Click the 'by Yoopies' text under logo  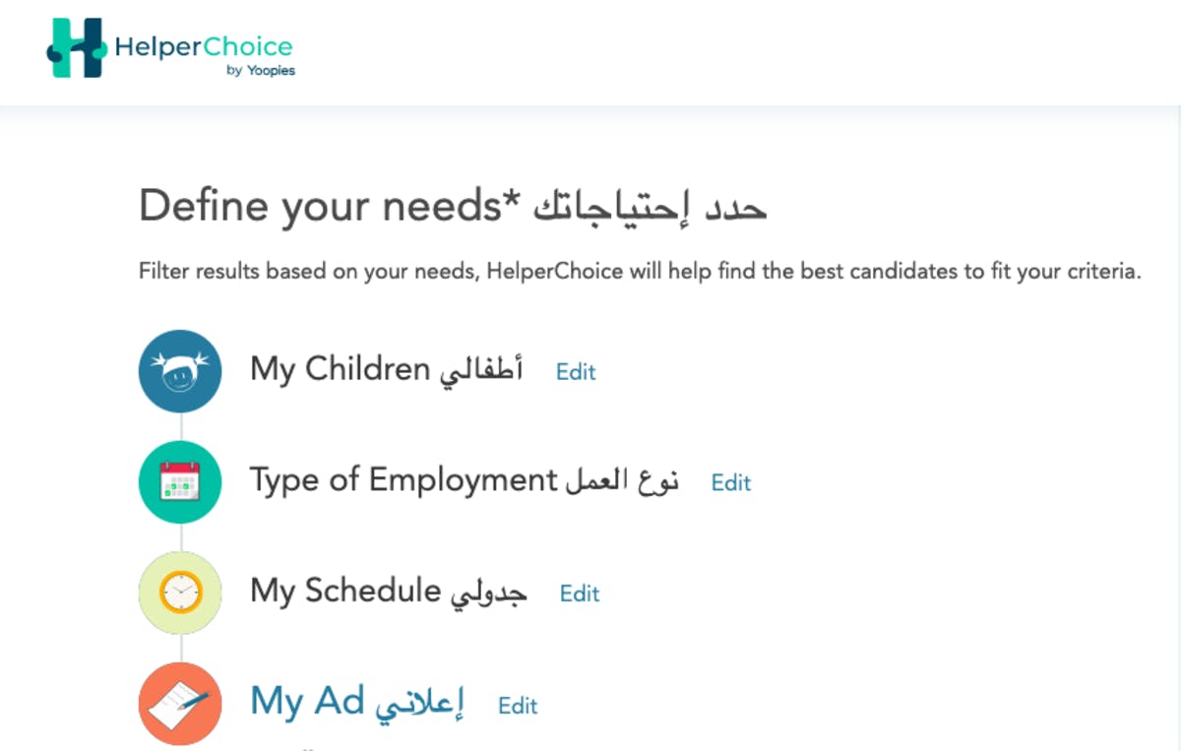click(x=260, y=71)
